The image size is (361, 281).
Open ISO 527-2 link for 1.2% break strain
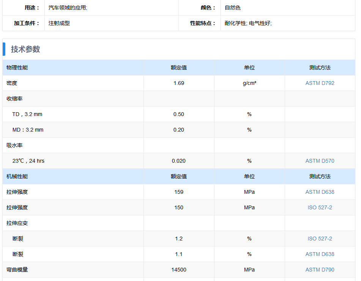[320, 239]
